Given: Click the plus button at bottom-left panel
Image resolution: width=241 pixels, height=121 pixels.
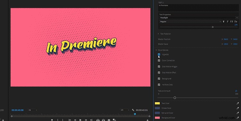Looking at the screenshot, I should coord(3,120).
